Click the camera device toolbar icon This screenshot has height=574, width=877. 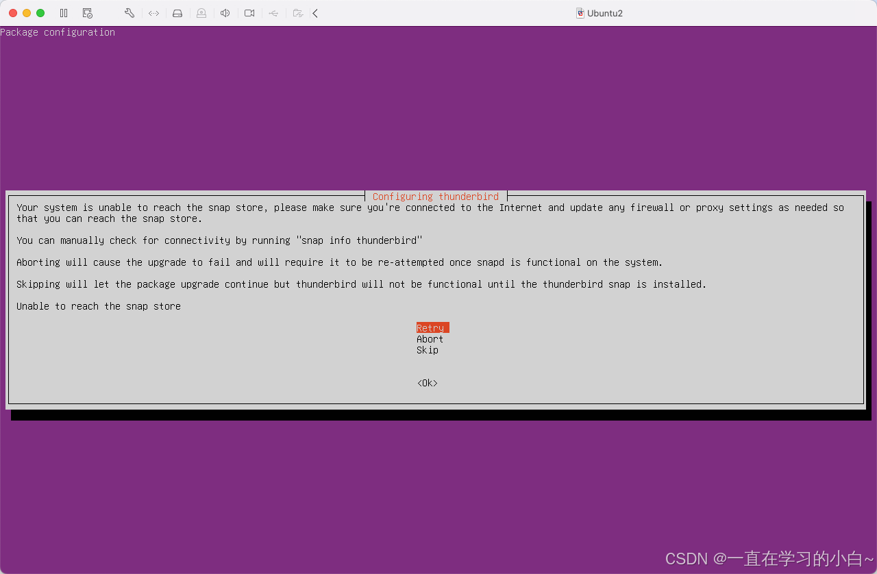click(x=249, y=13)
